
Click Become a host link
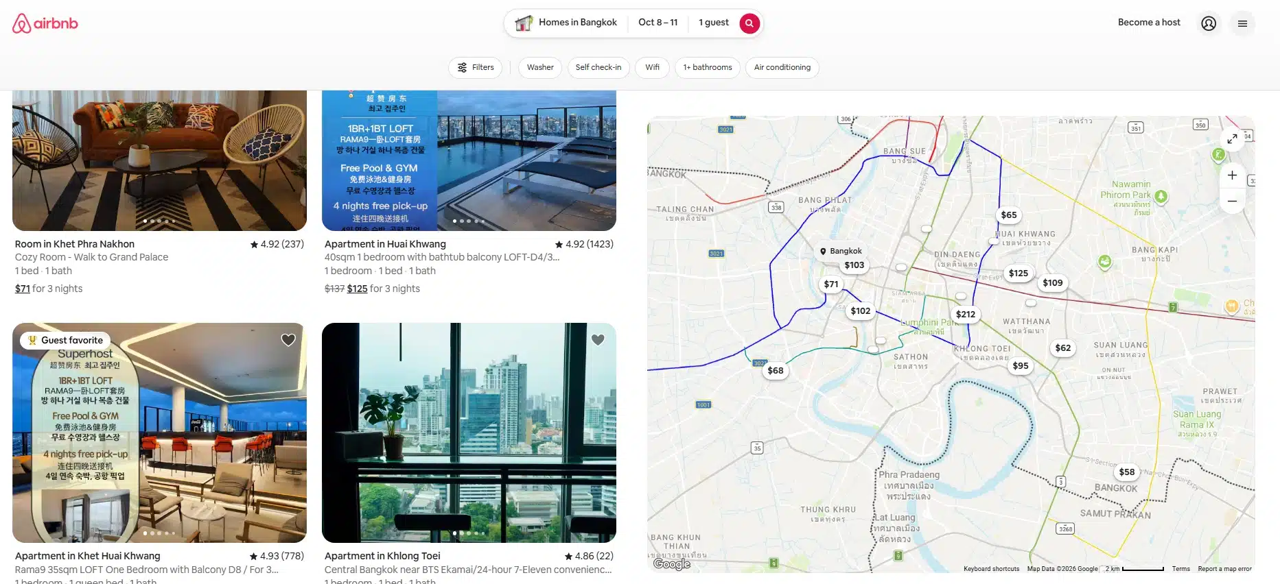(1149, 23)
